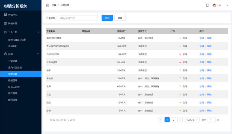Open 联系人管理 menu item
This screenshot has width=232, height=134.
point(14,87)
